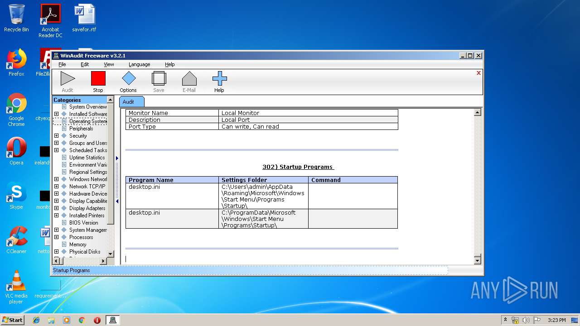Select BIOS Version category
Viewport: 580px width, 326px height.
[x=84, y=223]
